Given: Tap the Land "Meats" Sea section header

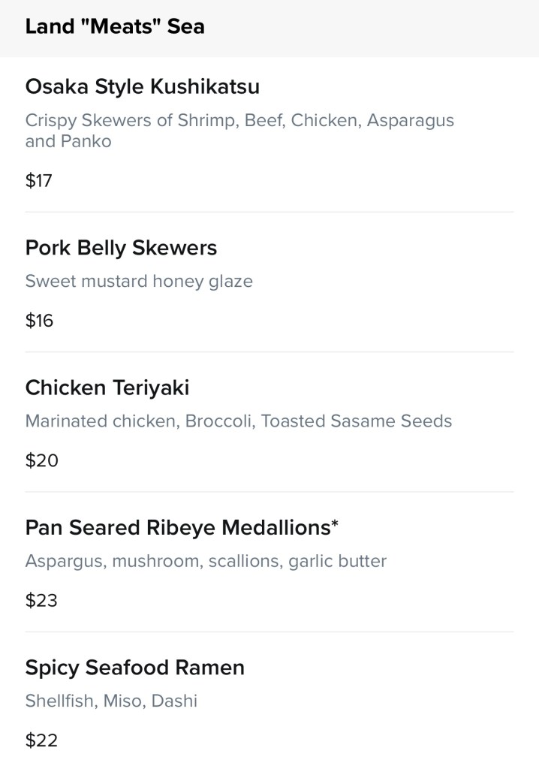Looking at the screenshot, I should pyautogui.click(x=115, y=26).
